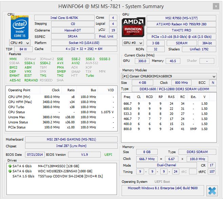Select the CPU LFM (Min) row
This screenshot has width=223, height=199.
[61, 97]
